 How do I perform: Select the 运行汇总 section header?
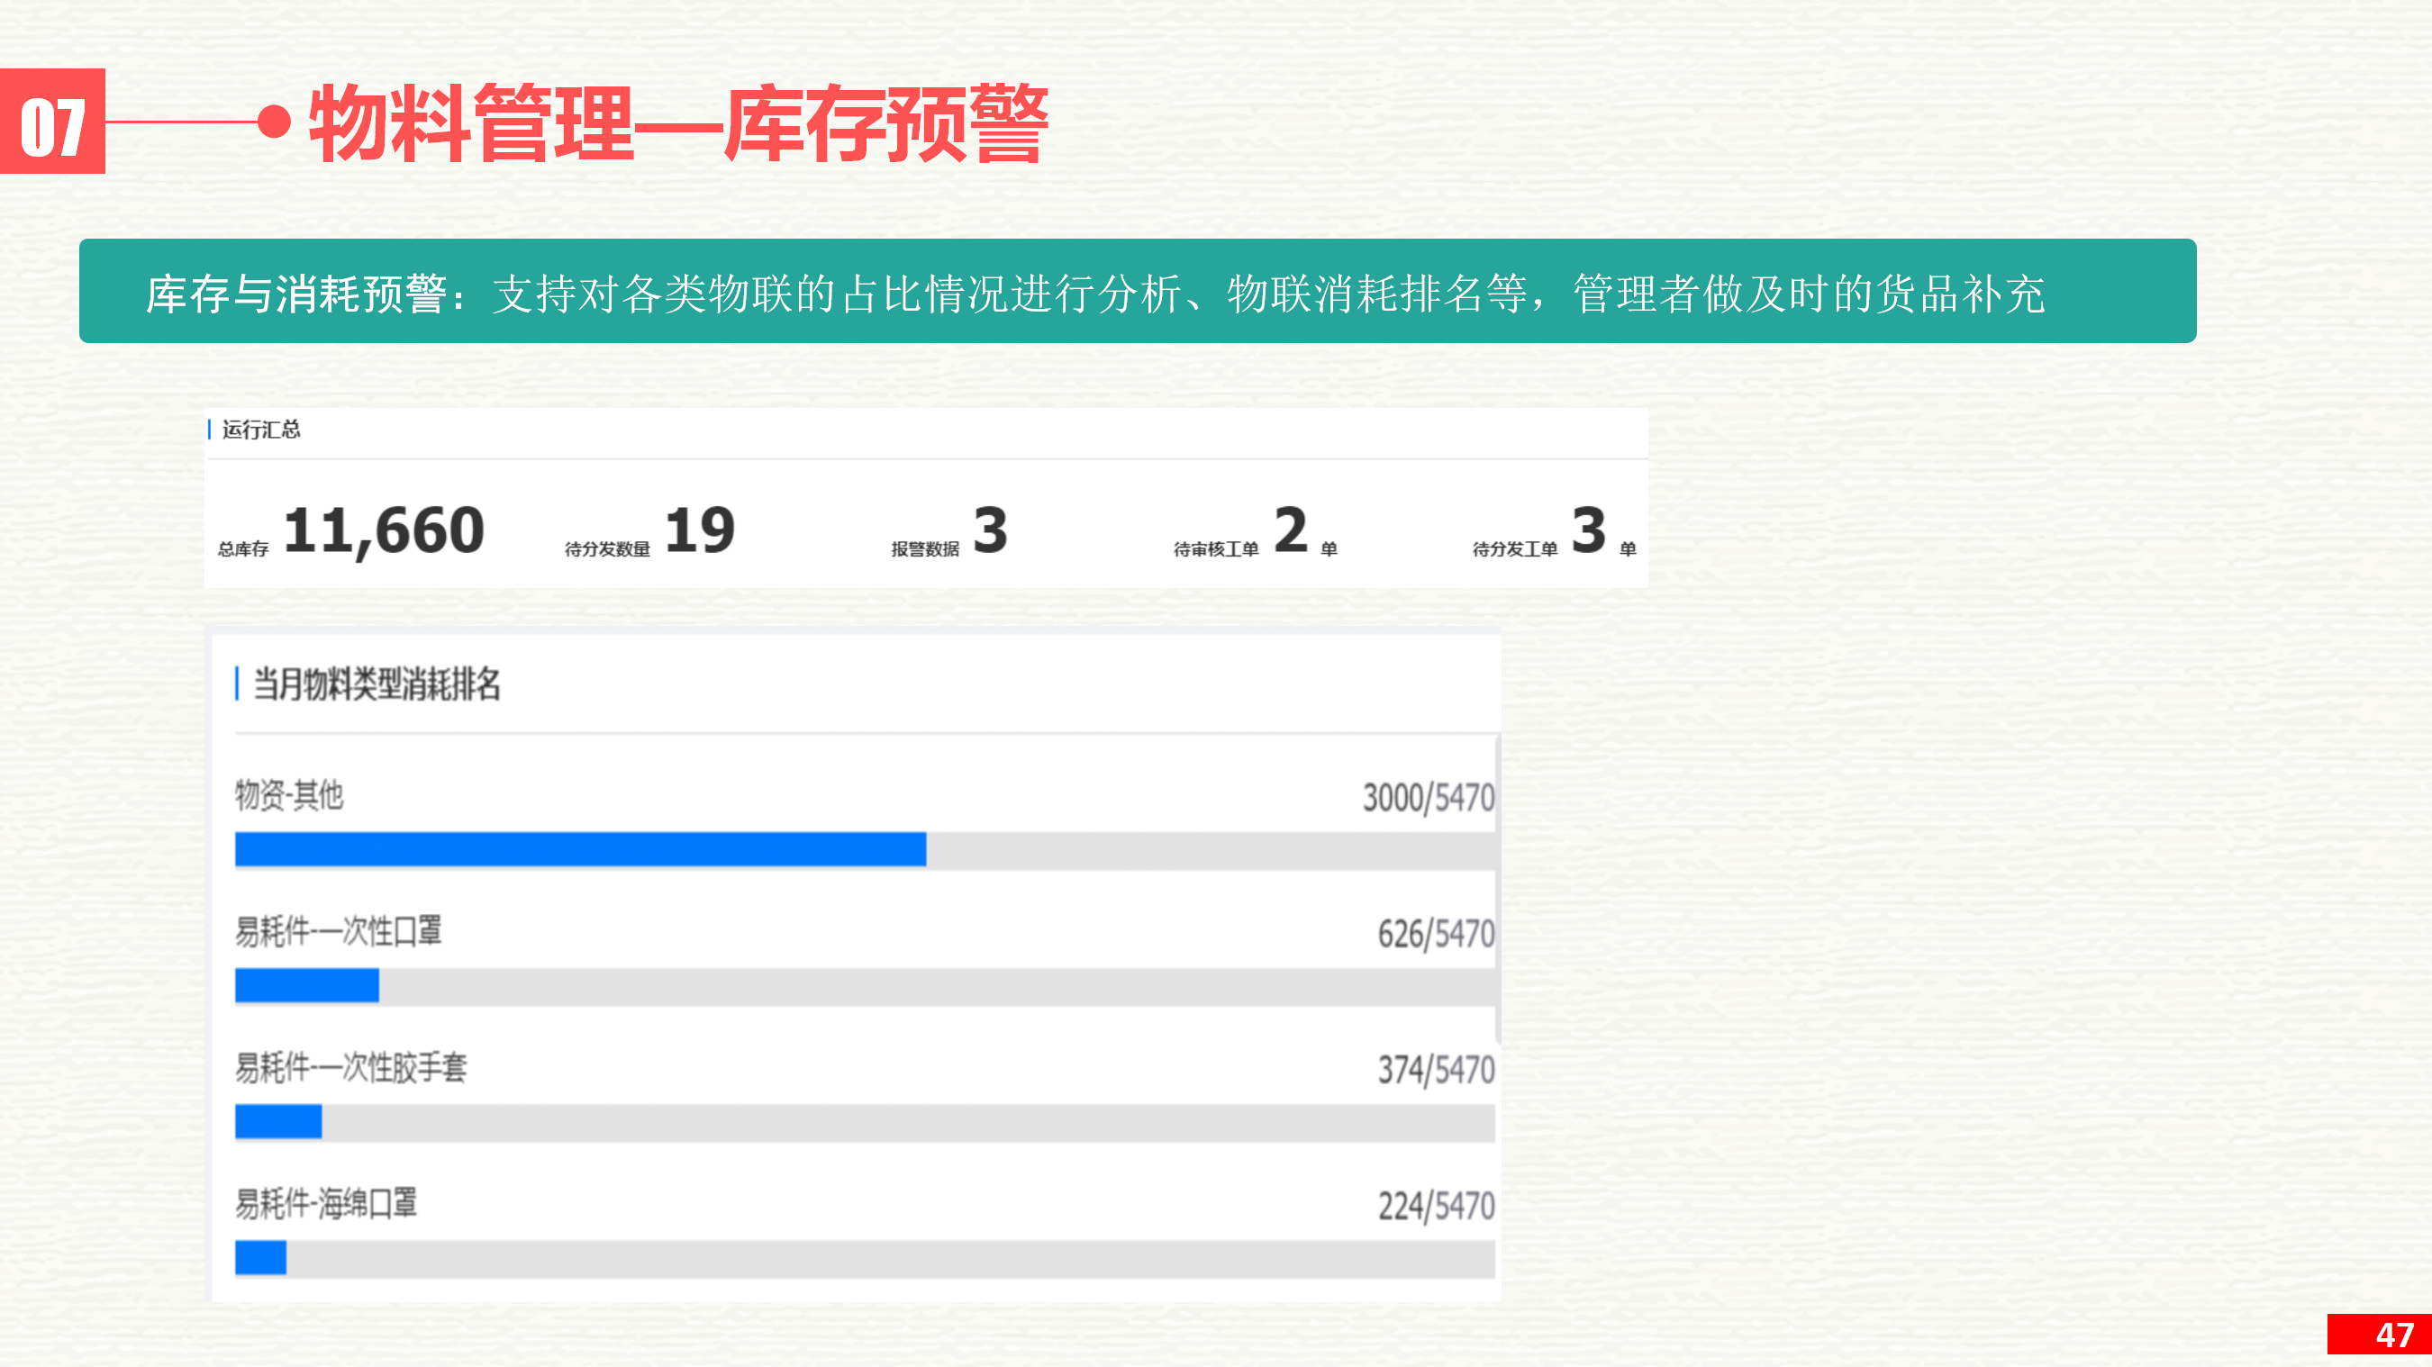[x=260, y=430]
